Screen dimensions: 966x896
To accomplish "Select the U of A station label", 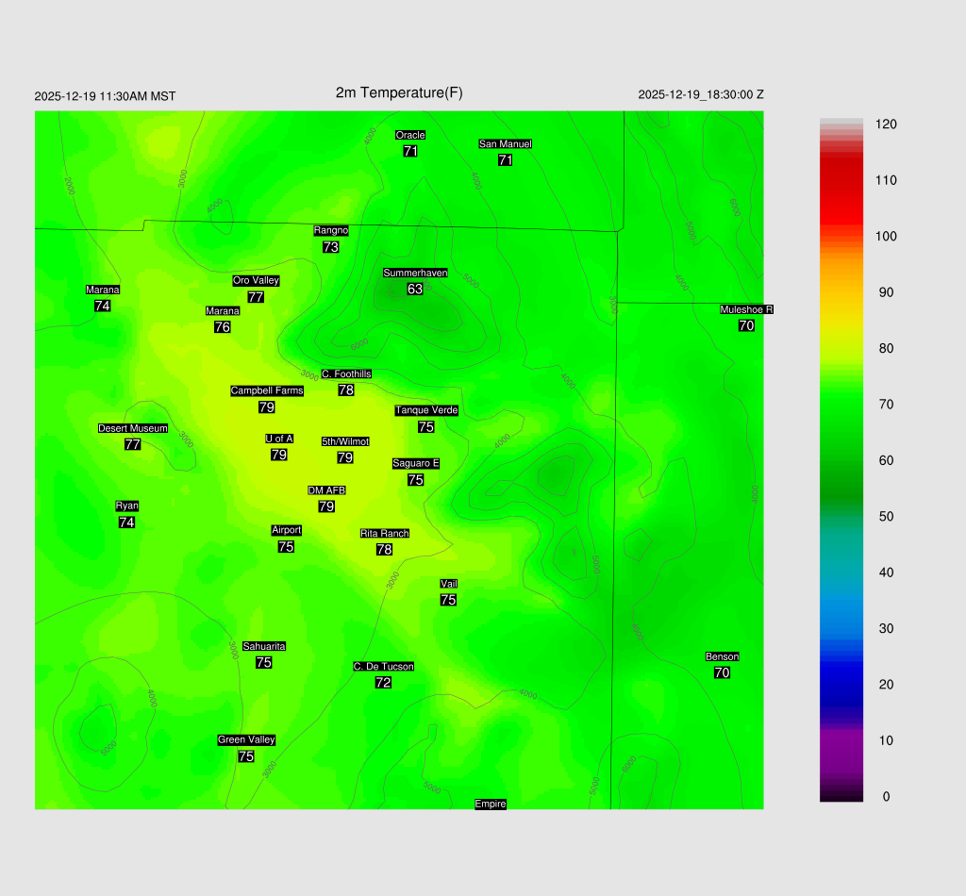I will (x=279, y=439).
